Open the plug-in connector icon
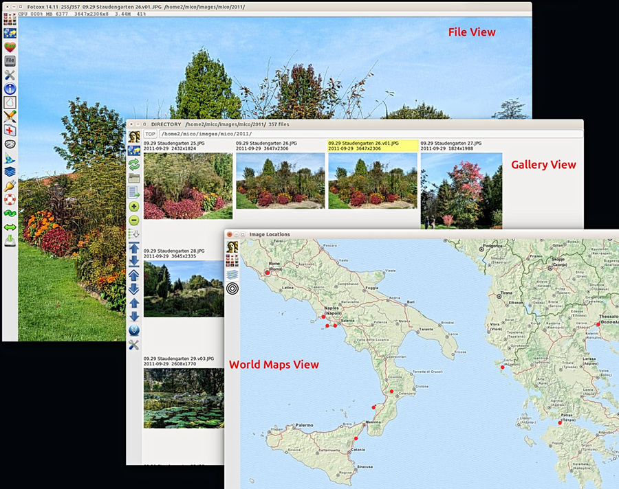This screenshot has height=489, width=619. click(10, 185)
